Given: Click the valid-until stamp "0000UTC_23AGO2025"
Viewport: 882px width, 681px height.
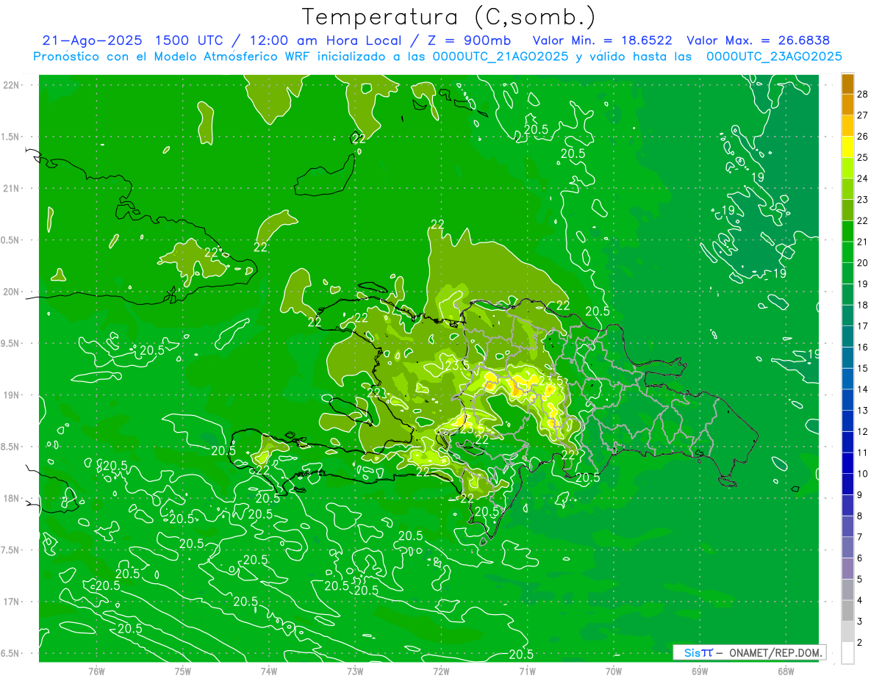Looking at the screenshot, I should point(774,57).
